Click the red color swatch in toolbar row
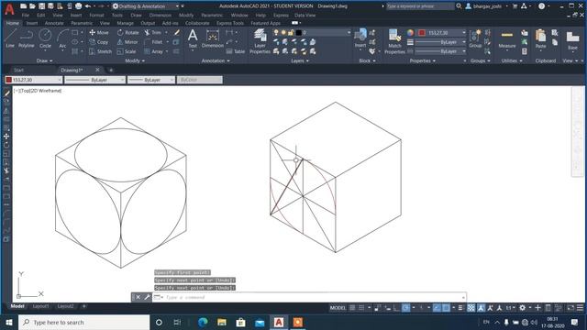Viewport: 587px width, 330px height. tap(8, 80)
